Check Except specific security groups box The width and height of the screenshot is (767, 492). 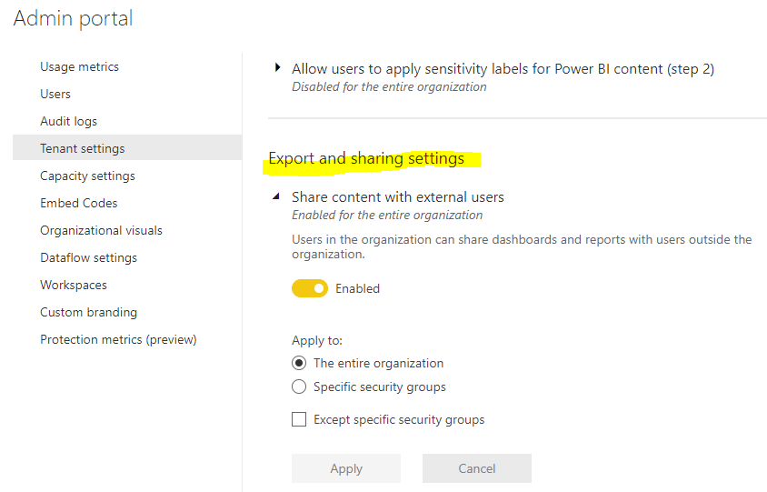coord(299,419)
